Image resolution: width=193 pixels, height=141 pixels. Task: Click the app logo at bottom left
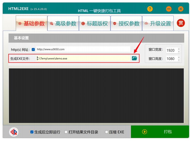pos(14,132)
